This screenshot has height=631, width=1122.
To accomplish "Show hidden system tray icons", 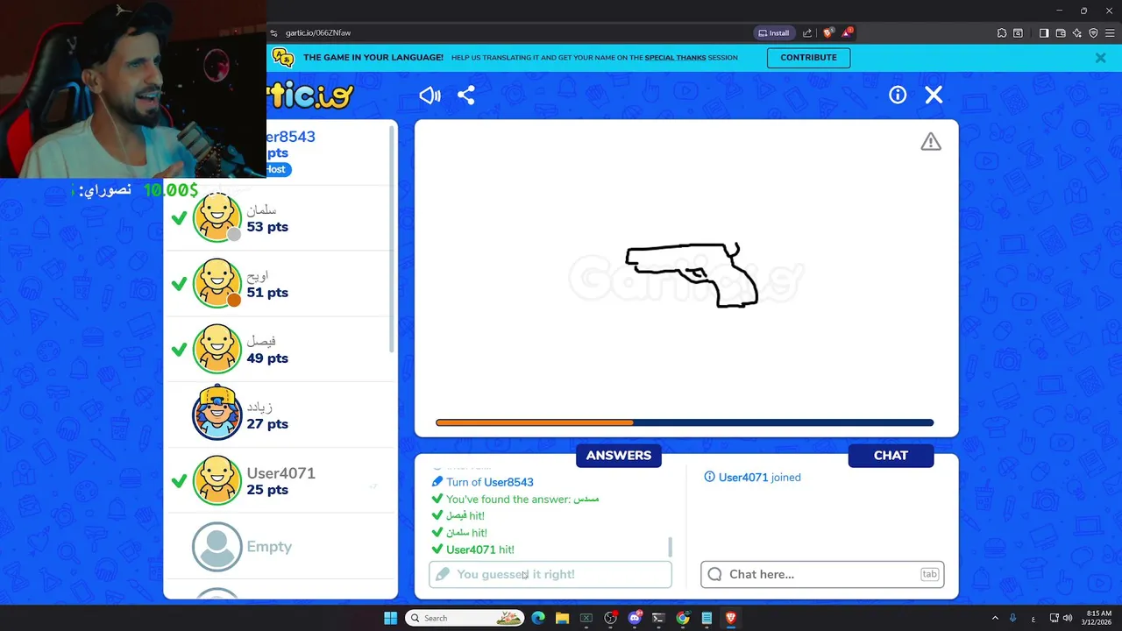I will pos(995,618).
